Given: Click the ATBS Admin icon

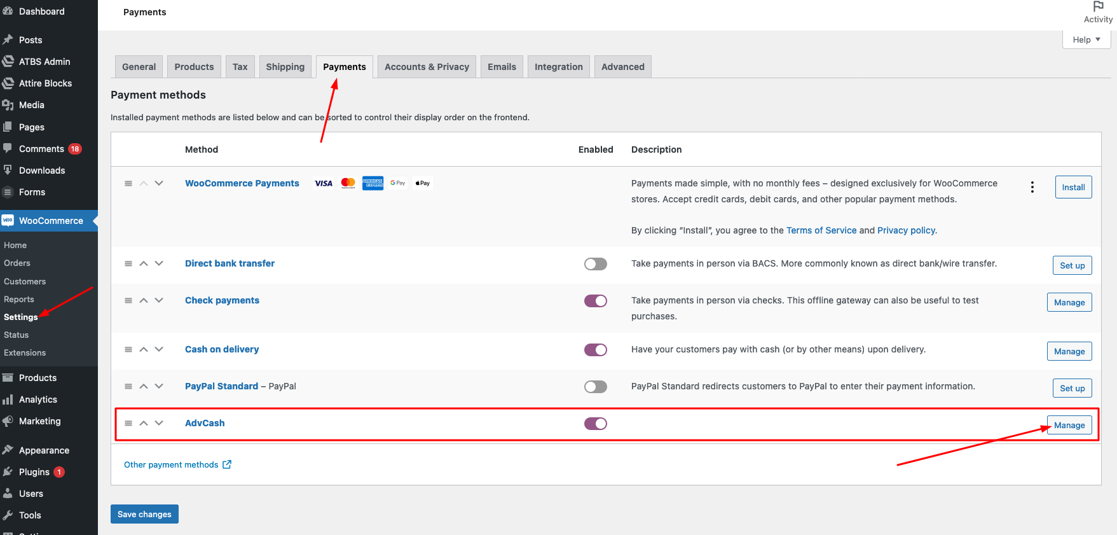Looking at the screenshot, I should pos(8,62).
